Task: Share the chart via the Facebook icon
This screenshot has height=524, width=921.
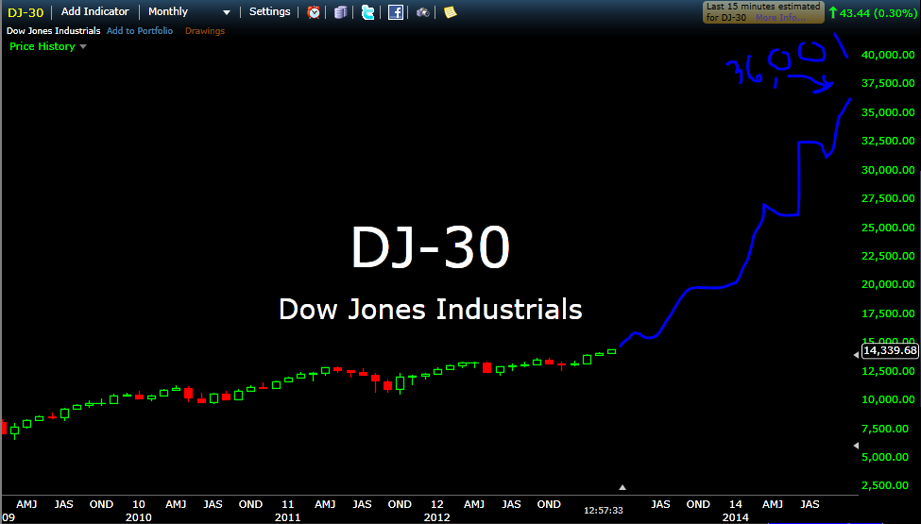Action: click(x=395, y=11)
